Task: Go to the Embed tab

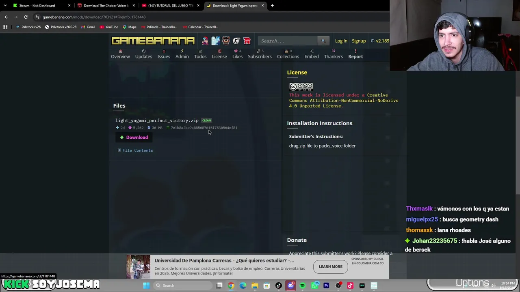Action: click(x=312, y=54)
